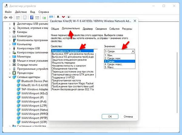This screenshot has width=182, height=135.
Task: Expand the Звуковые, игровые devices node
Action: (10, 28)
